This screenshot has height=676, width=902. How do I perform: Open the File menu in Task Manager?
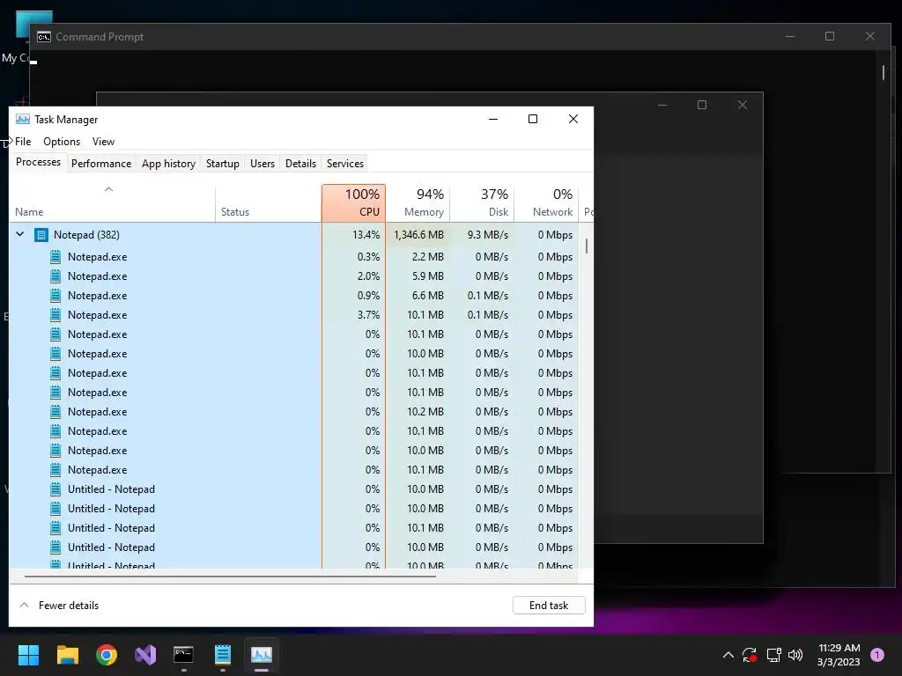(x=23, y=142)
